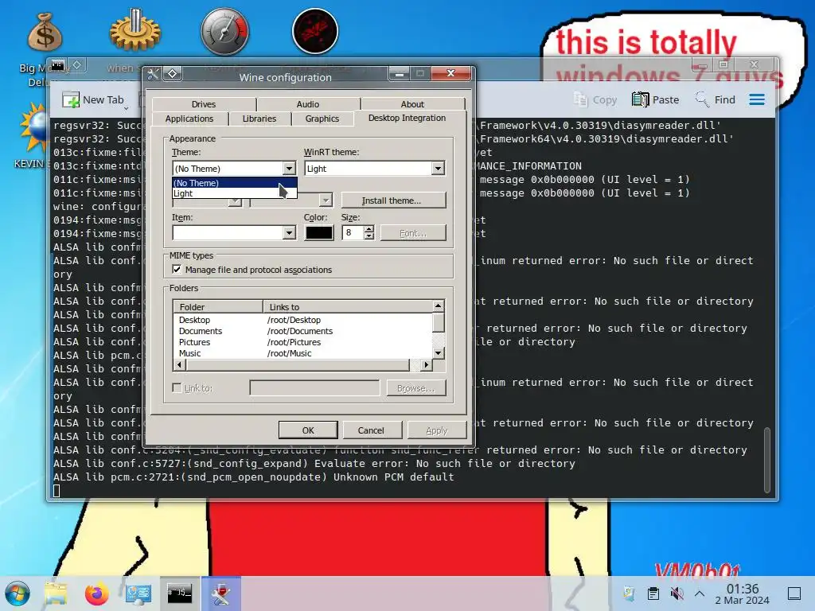Click the Wine configuration window menu icon

click(x=154, y=74)
